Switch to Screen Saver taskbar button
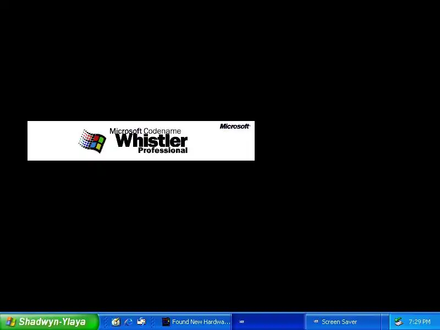This screenshot has width=440, height=330. coord(343,322)
